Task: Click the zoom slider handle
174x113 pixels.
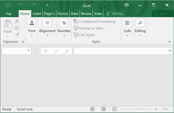Action: [139, 109]
